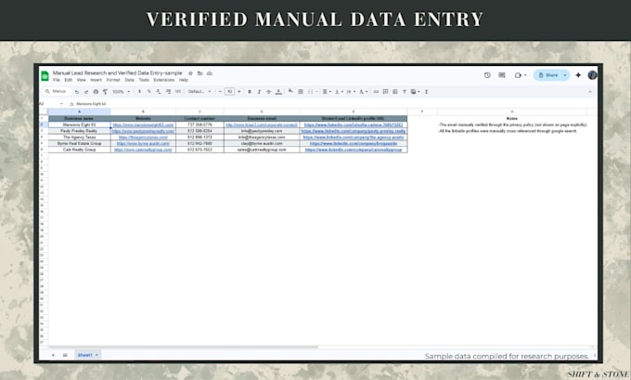Activate the paint format tool
Screen dimensions: 631x380
[105, 92]
